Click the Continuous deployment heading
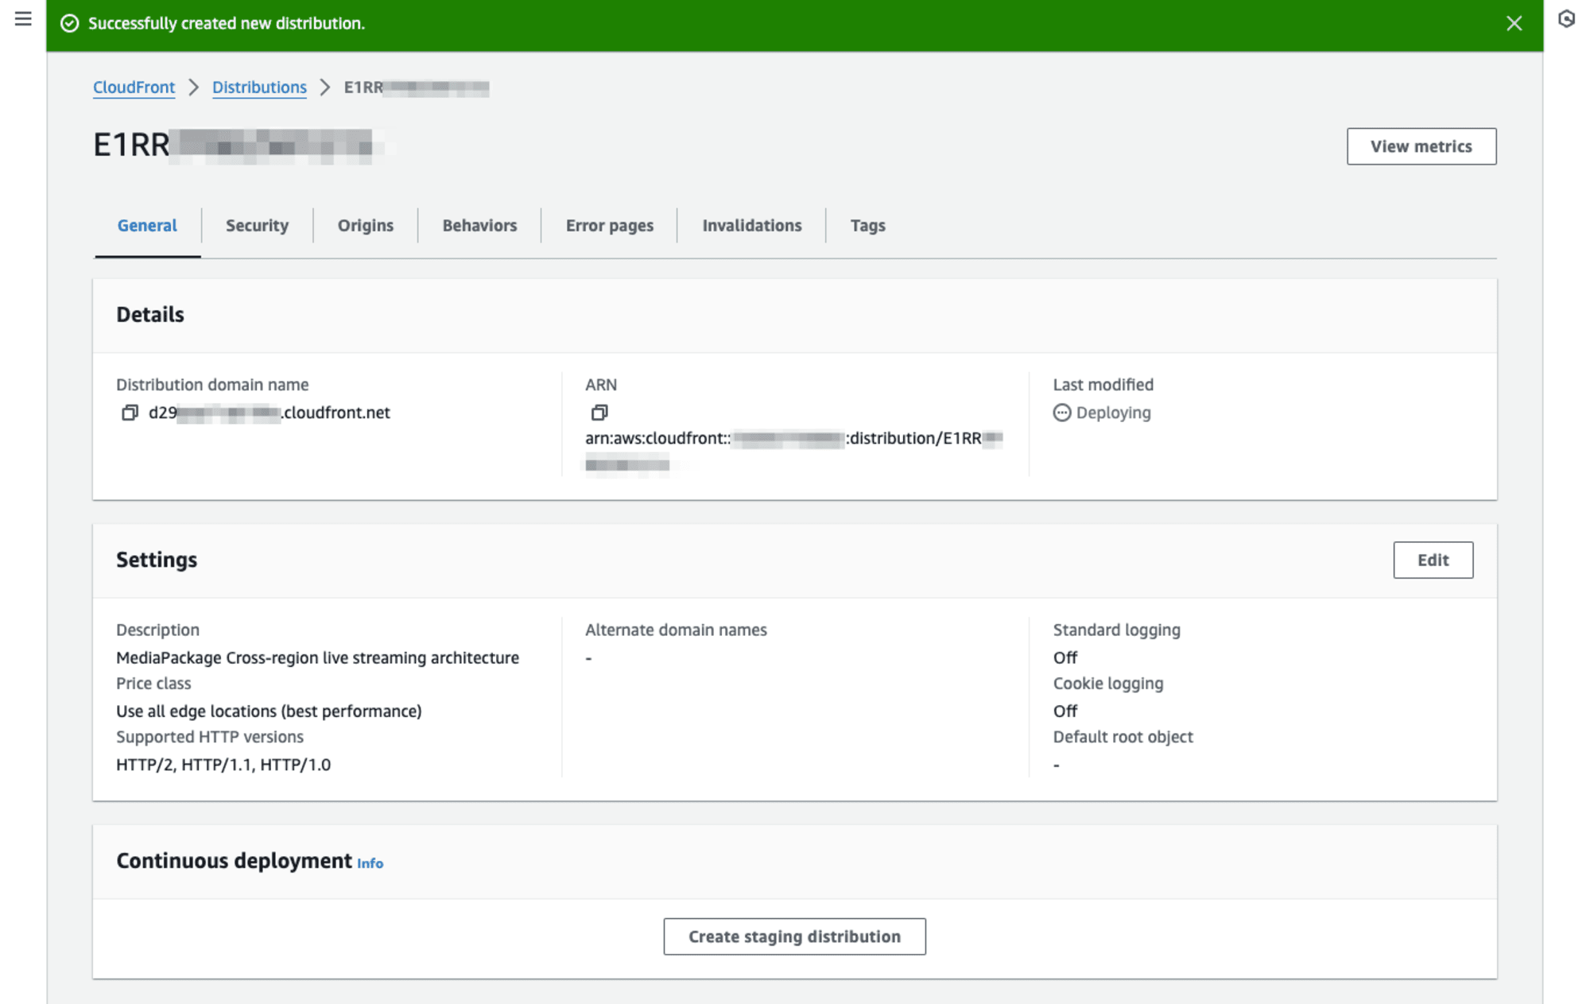 (234, 861)
